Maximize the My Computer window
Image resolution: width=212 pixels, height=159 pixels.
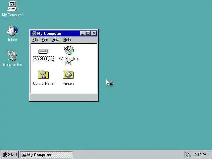[88, 33]
